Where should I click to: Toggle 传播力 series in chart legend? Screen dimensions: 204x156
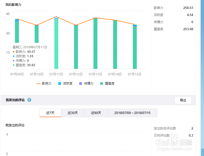(x=86, y=84)
